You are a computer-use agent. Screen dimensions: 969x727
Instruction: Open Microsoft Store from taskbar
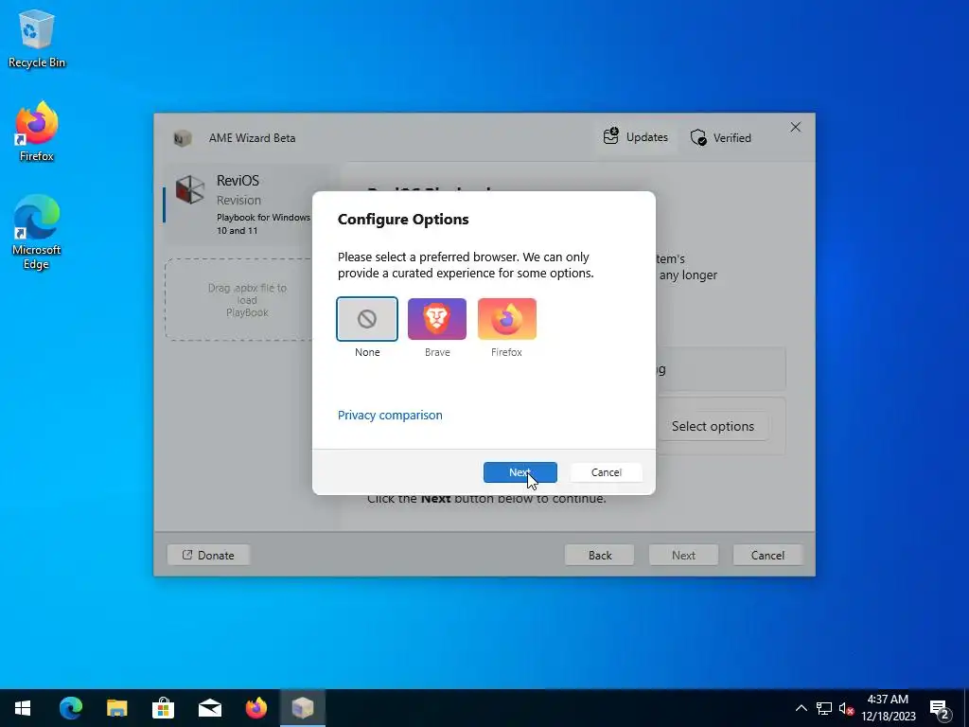point(163,708)
